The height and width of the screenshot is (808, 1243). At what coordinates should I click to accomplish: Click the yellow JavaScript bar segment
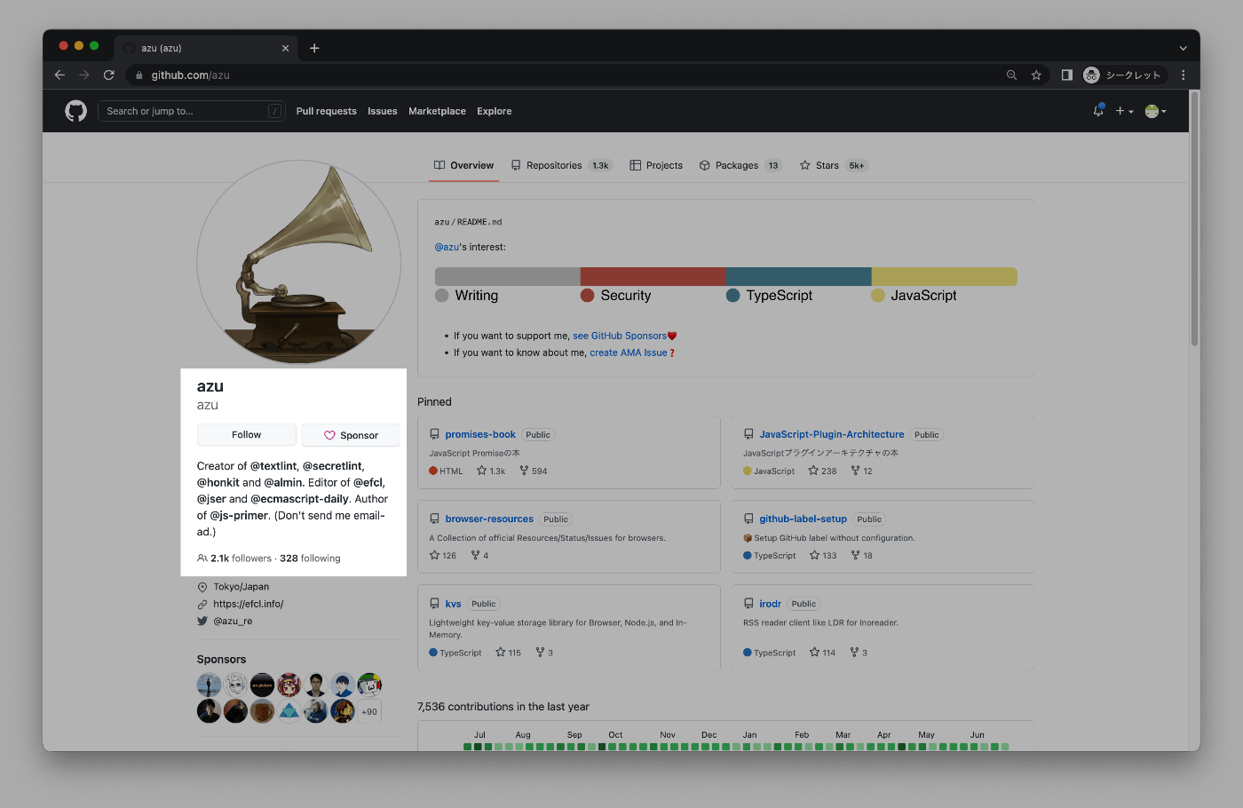coord(945,276)
